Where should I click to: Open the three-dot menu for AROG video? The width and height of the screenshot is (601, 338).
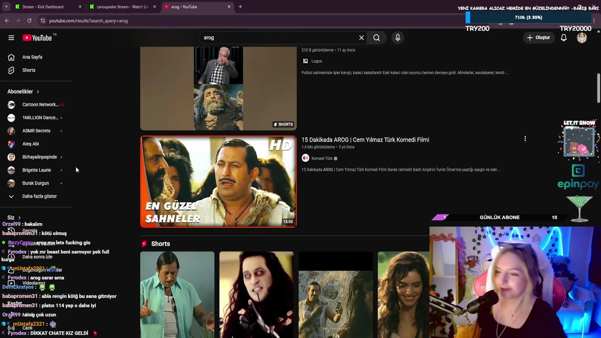pyautogui.click(x=525, y=139)
